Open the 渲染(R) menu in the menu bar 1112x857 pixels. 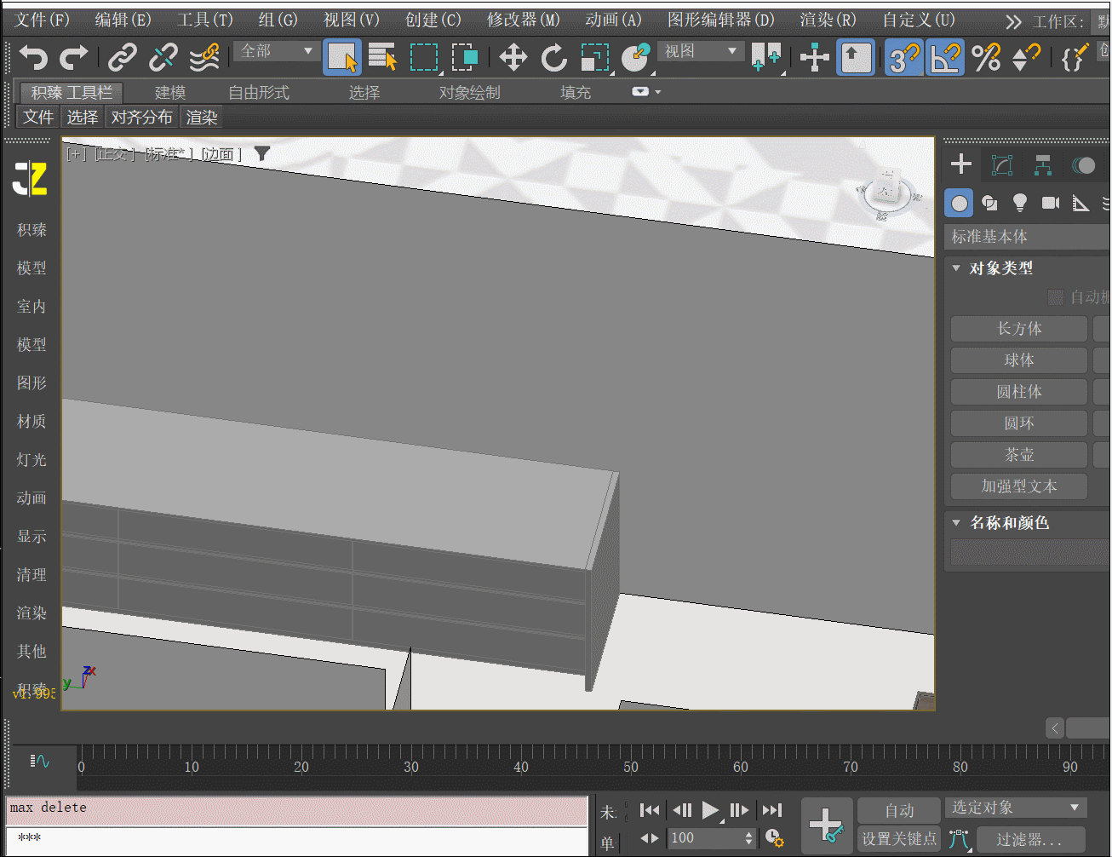(828, 20)
